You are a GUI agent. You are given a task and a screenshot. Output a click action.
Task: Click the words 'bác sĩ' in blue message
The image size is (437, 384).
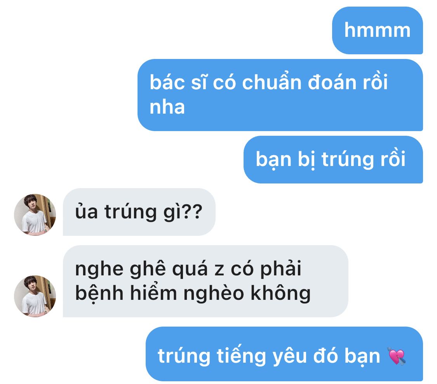pyautogui.click(x=178, y=82)
